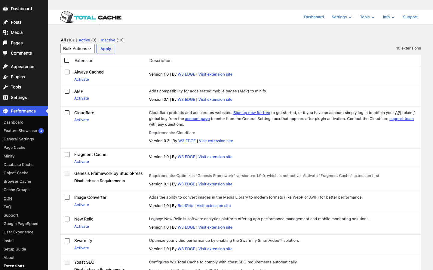Viewport: 433px width, 270px height.
Task: Open Page Cache submenu item
Action: 14,148
